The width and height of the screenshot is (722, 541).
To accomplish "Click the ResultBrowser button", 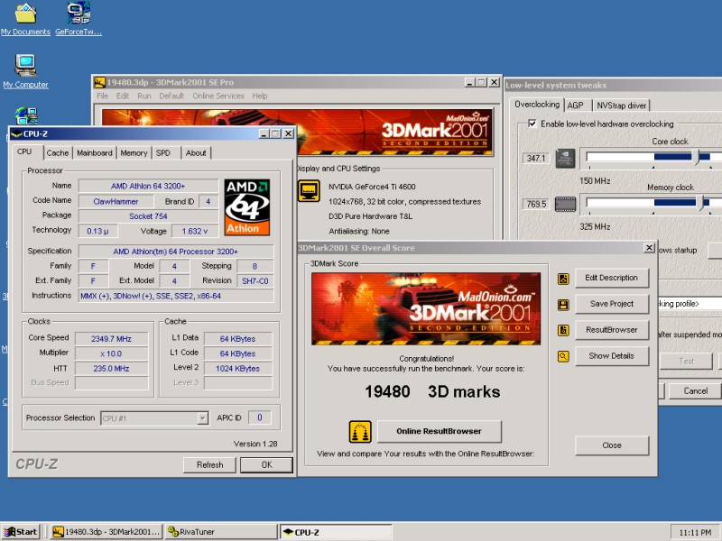I will 612,330.
